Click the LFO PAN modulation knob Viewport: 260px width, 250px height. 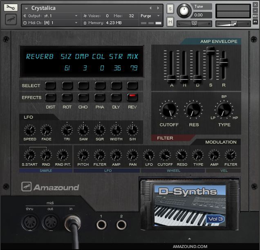[132, 155]
